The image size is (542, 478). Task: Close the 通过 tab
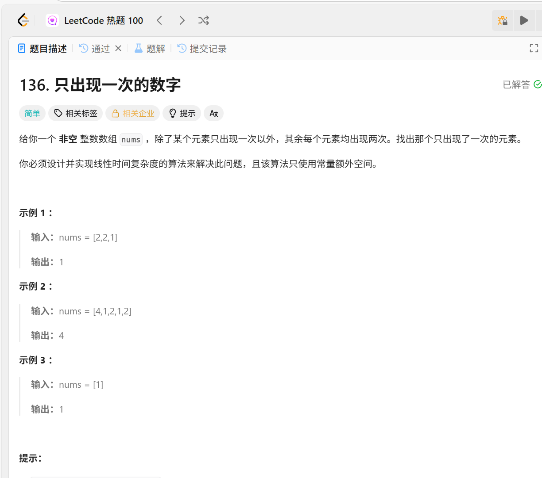pos(118,48)
